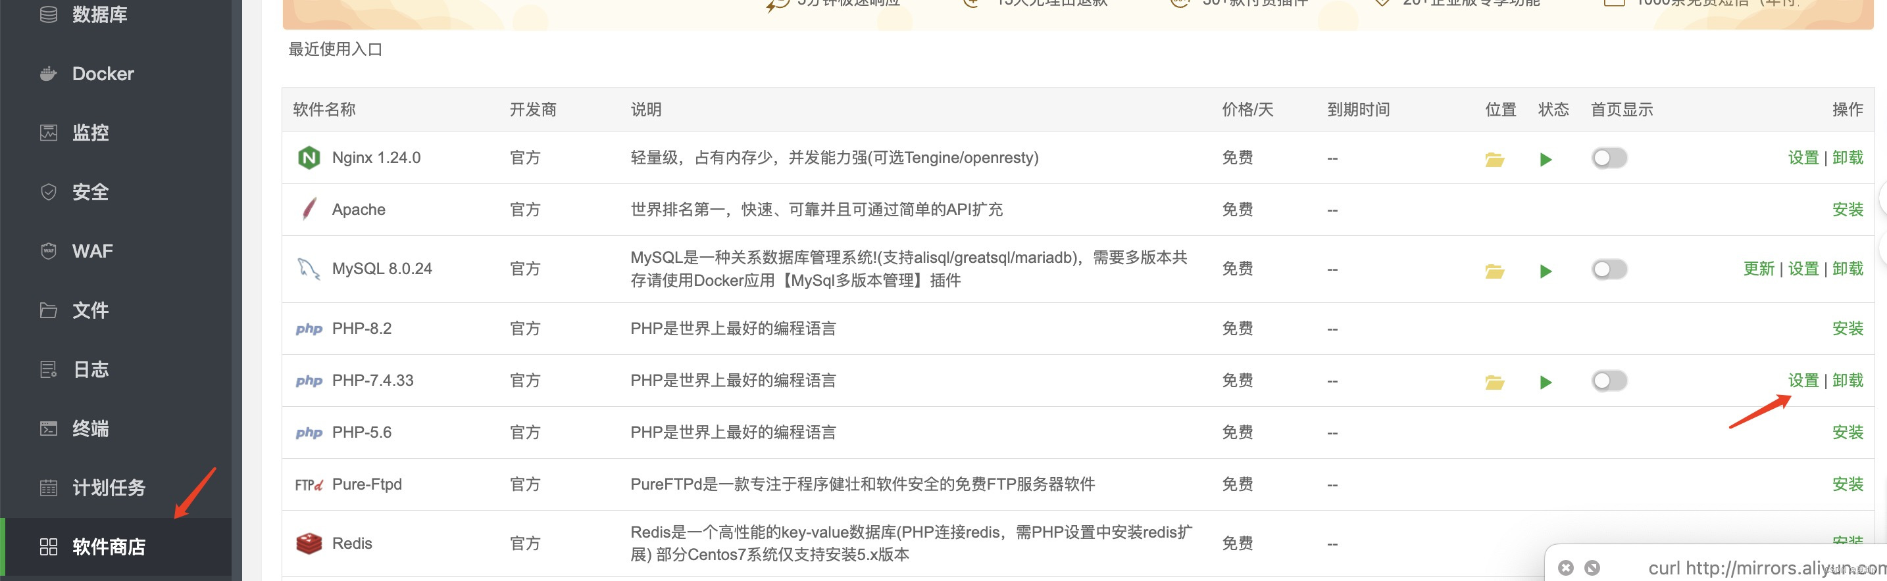Open PHP-7.4.33 设置 settings link
1887x581 pixels.
pyautogui.click(x=1803, y=381)
